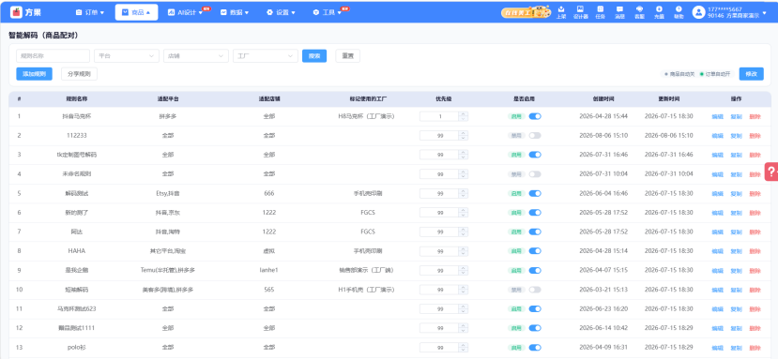Click the 方果 logo icon
The width and height of the screenshot is (778, 359).
16,12
